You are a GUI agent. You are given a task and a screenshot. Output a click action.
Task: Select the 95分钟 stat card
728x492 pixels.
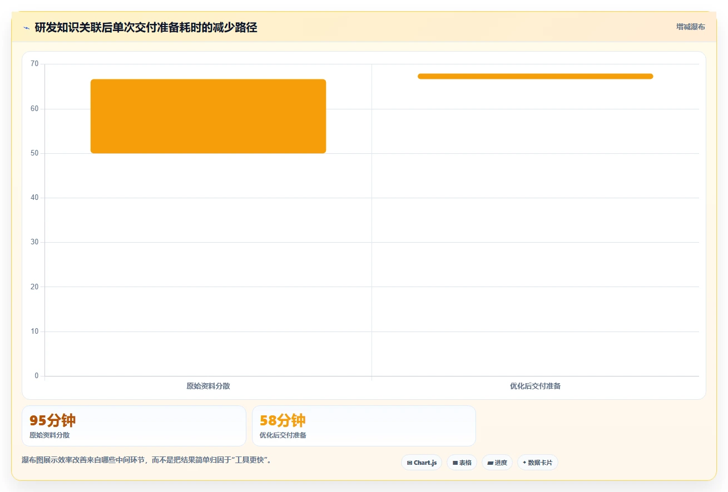[x=133, y=426]
